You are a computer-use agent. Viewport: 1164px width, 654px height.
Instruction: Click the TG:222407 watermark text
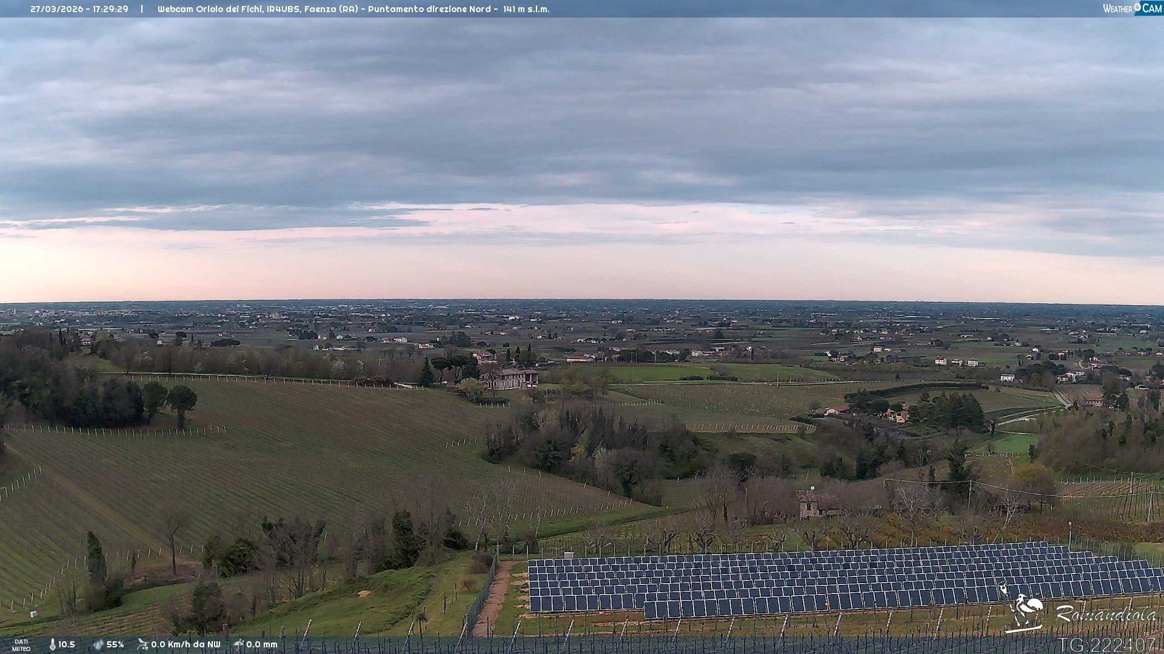(x=1107, y=645)
